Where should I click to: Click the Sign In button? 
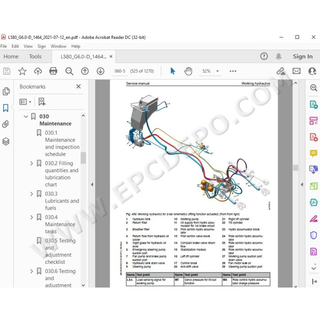tap(303, 57)
